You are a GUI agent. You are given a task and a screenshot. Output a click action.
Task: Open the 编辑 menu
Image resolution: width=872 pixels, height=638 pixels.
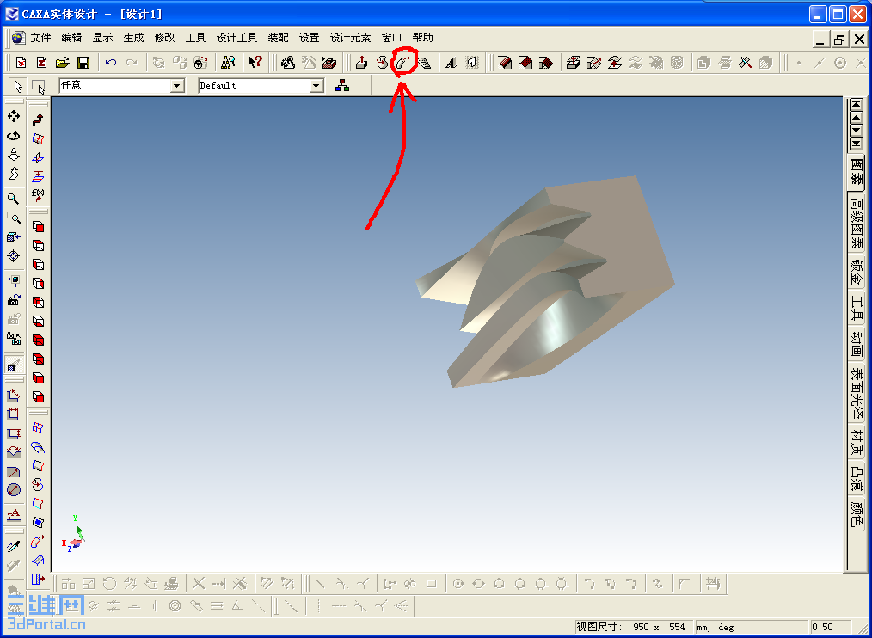(x=71, y=38)
